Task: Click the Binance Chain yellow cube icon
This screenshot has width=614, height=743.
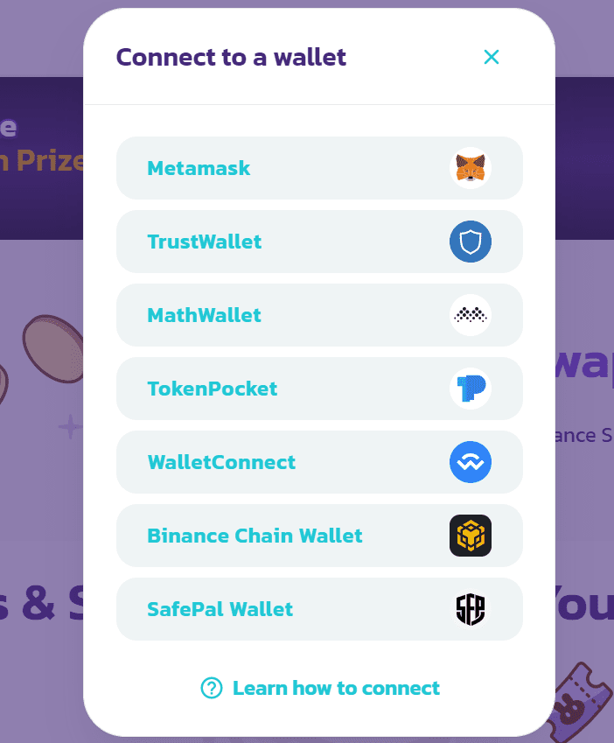Action: pyautogui.click(x=470, y=536)
